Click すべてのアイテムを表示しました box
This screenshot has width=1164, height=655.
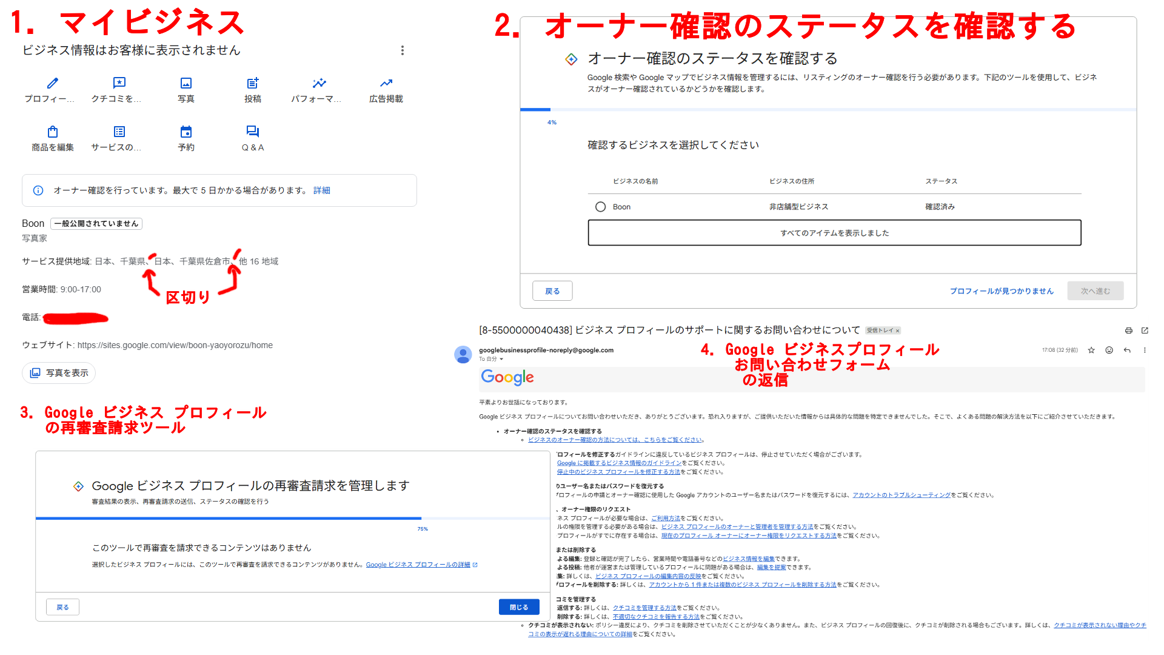834,233
